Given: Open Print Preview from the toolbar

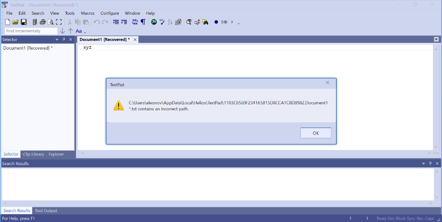Looking at the screenshot, I should [51, 22].
